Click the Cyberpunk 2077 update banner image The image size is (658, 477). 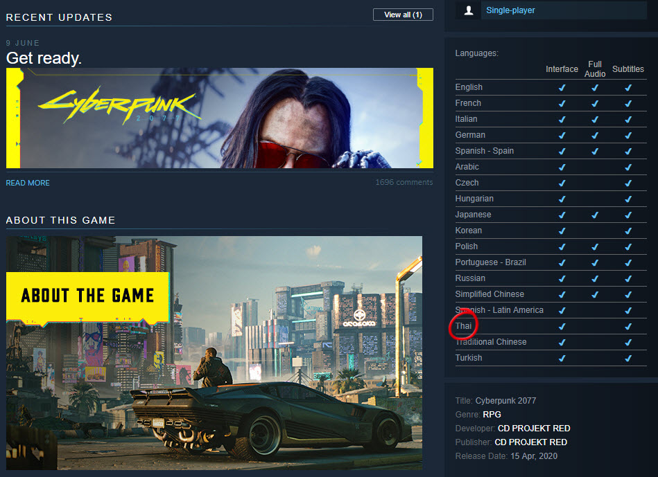pyautogui.click(x=220, y=118)
